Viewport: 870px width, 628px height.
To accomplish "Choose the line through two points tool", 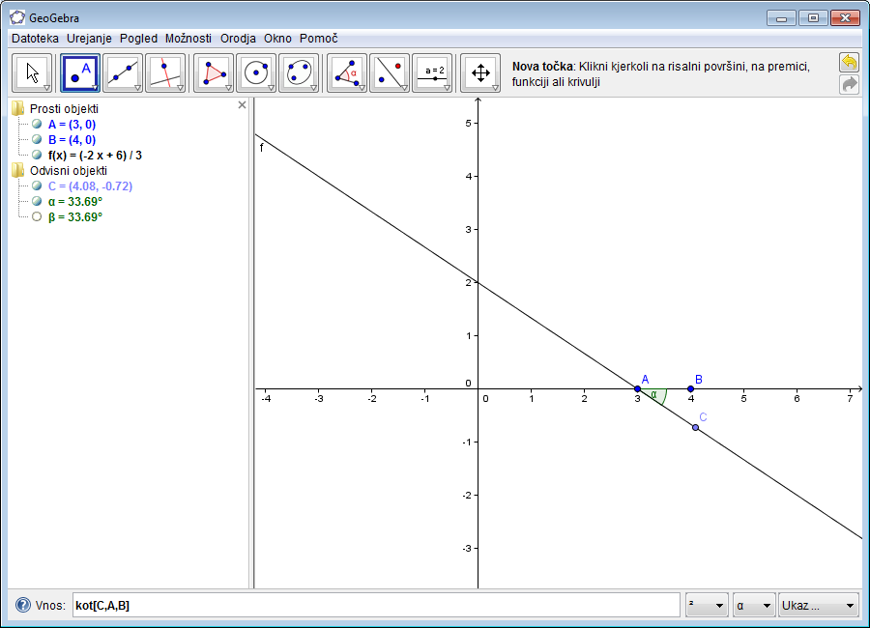I will pyautogui.click(x=124, y=72).
